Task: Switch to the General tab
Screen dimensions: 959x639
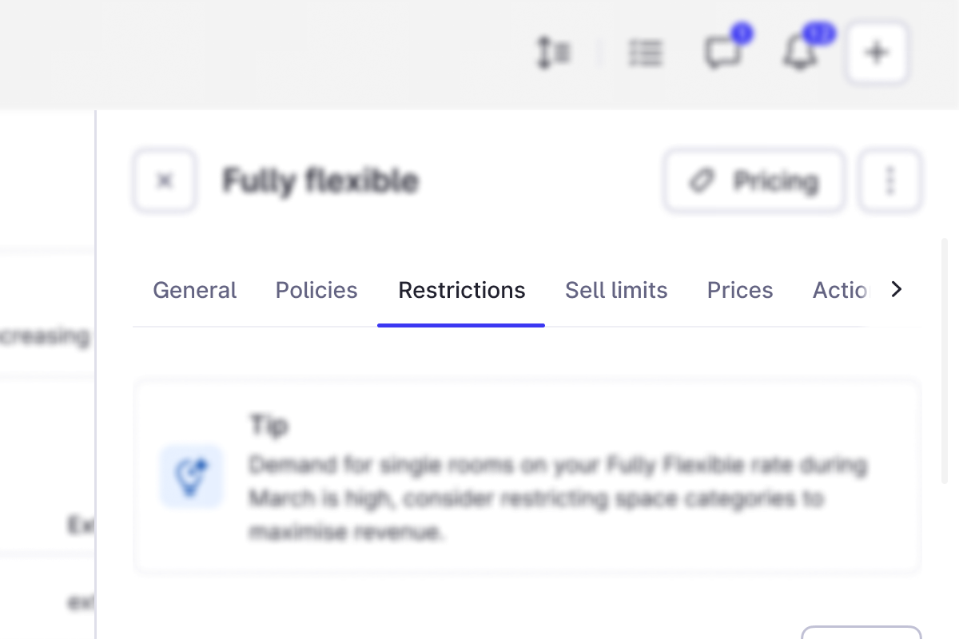Action: pyautogui.click(x=194, y=290)
